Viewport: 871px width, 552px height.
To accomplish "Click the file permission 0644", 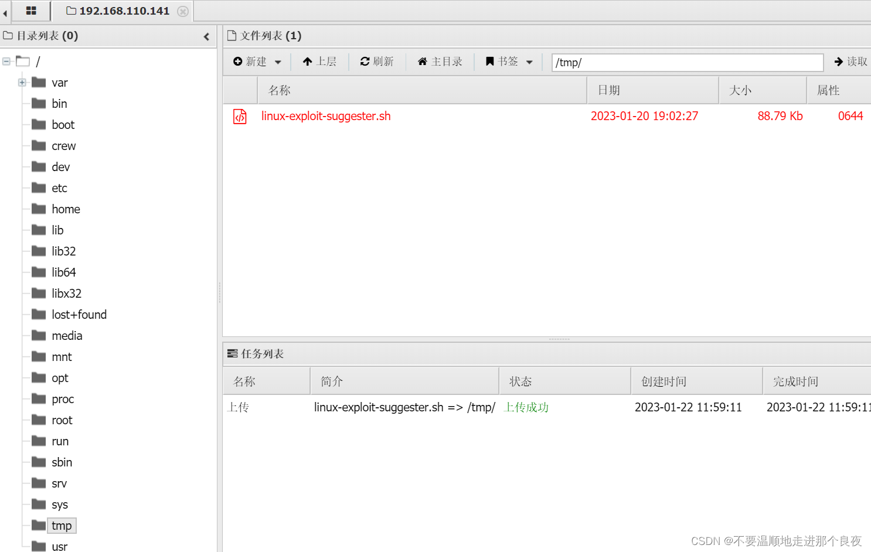I will pyautogui.click(x=850, y=116).
